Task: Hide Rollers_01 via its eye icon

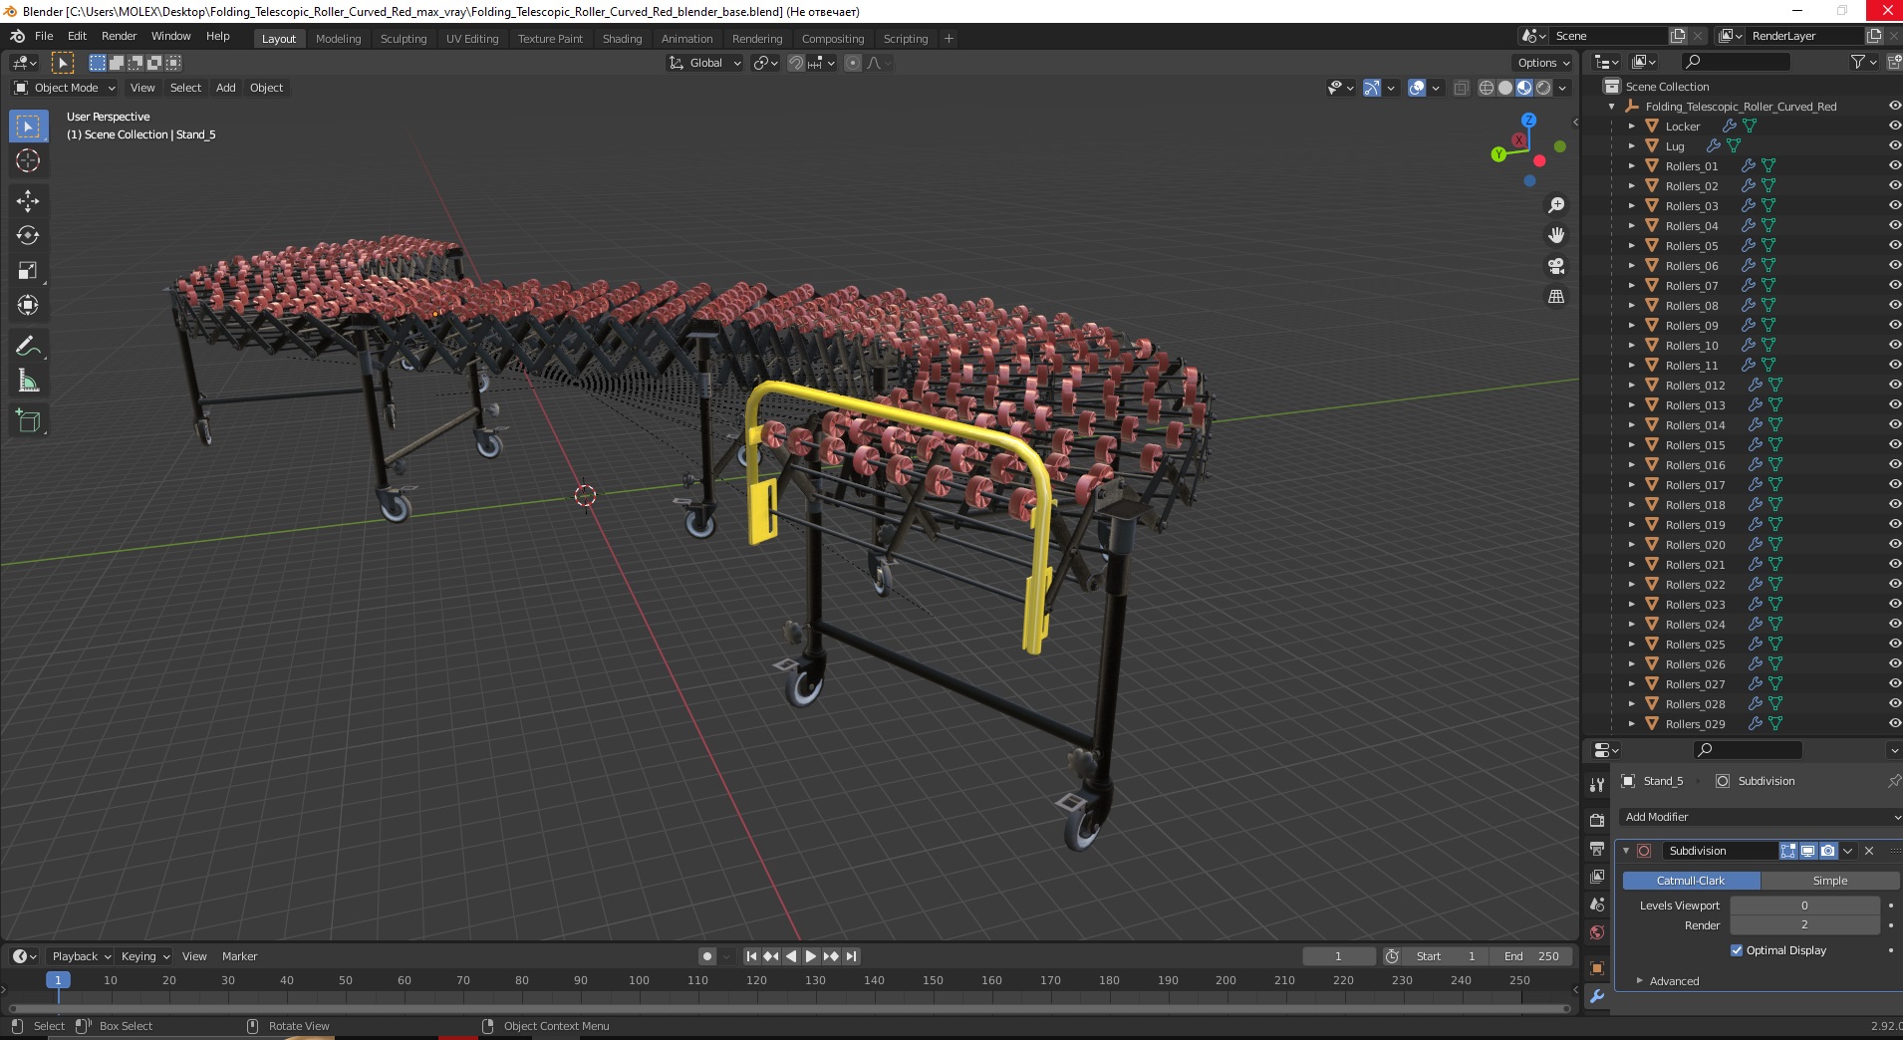Action: (x=1894, y=166)
